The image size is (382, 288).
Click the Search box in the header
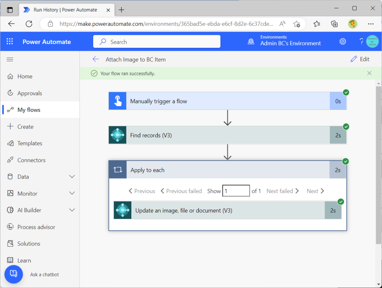click(157, 42)
